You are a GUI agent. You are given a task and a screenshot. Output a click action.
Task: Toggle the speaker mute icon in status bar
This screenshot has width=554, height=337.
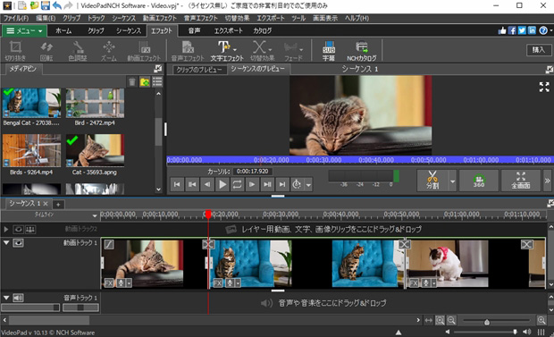click(526, 332)
